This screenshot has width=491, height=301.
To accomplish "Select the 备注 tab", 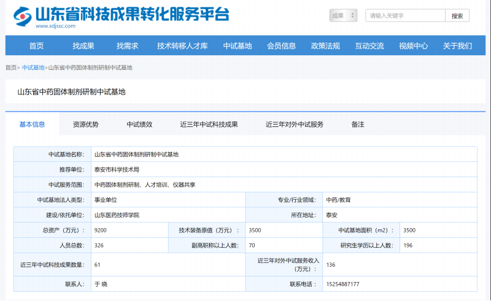I will click(x=358, y=124).
